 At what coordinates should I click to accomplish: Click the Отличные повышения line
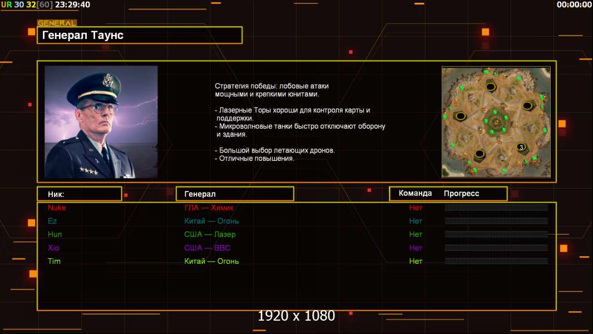click(x=254, y=159)
